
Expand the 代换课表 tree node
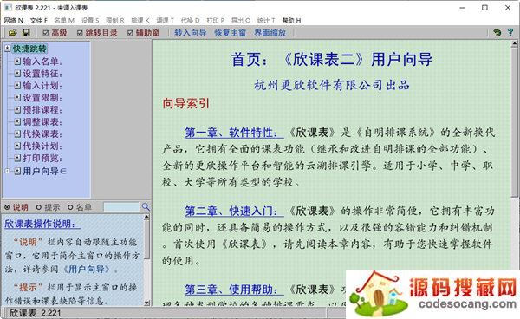[x=17, y=134]
